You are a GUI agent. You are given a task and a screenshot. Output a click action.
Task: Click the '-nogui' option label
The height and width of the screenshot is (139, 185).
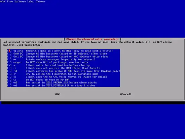17,63
